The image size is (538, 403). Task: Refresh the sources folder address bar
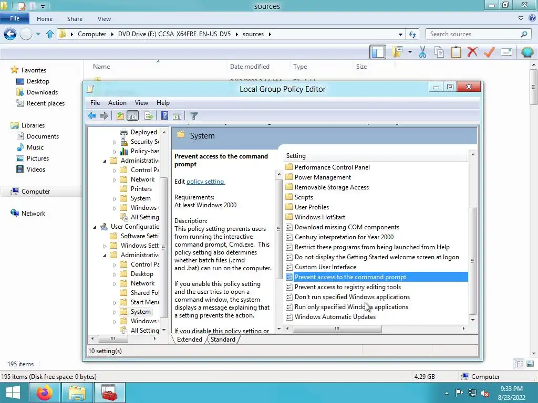point(413,34)
